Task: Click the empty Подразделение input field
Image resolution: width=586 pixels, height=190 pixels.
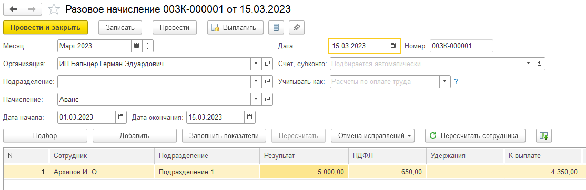Action: (154, 81)
